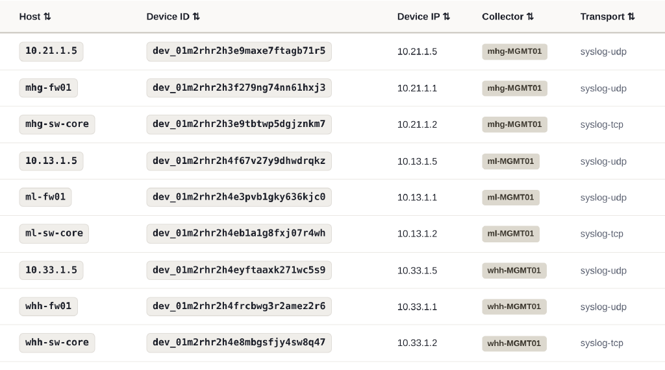Click Device IP cell 10.21.1.5

pos(417,52)
